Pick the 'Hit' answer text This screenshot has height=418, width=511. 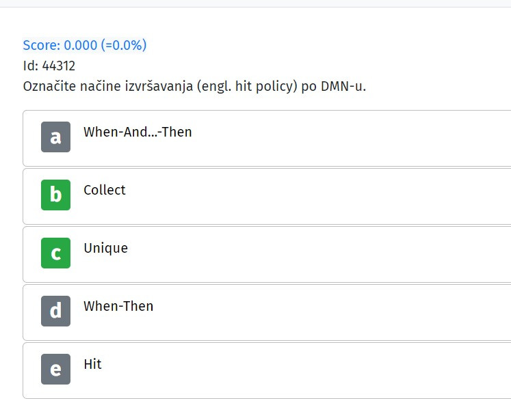(92, 364)
